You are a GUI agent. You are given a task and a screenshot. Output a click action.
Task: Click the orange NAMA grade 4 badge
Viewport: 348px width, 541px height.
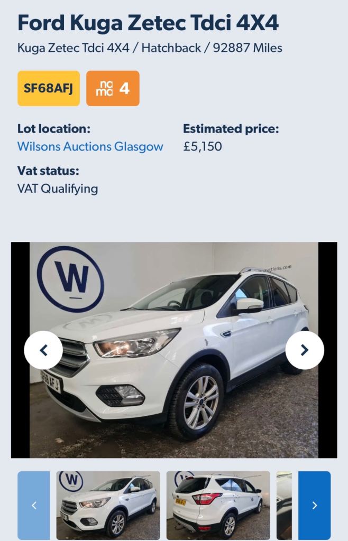click(113, 88)
